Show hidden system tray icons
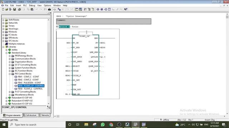Viewport: 229px width, 128px height. tap(189, 124)
